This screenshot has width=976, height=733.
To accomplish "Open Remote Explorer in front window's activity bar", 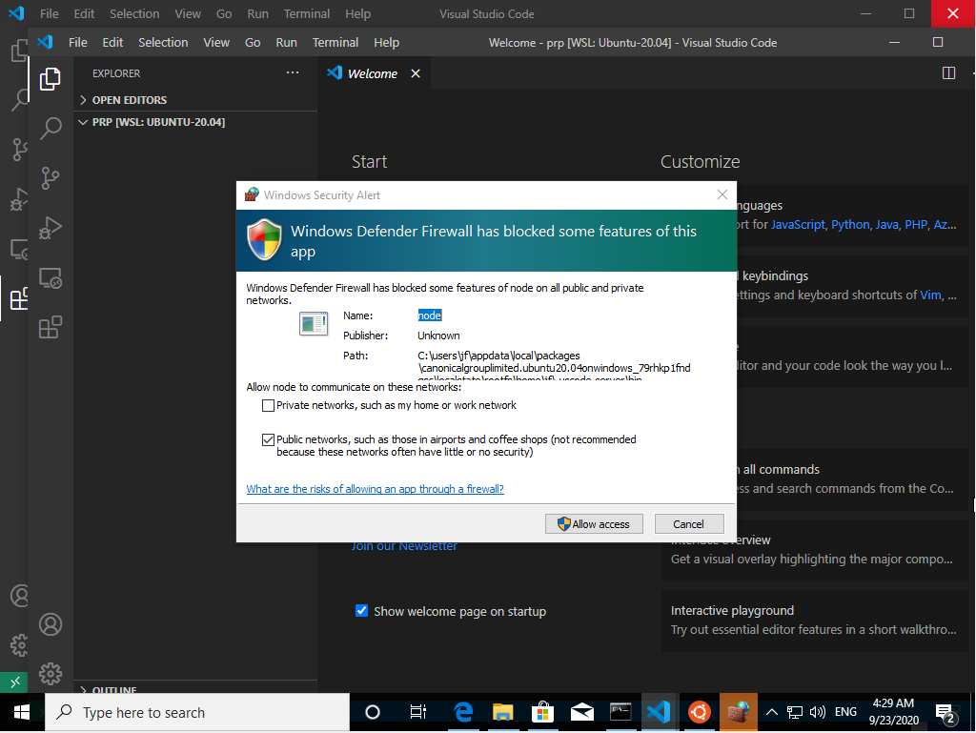I will 51,278.
